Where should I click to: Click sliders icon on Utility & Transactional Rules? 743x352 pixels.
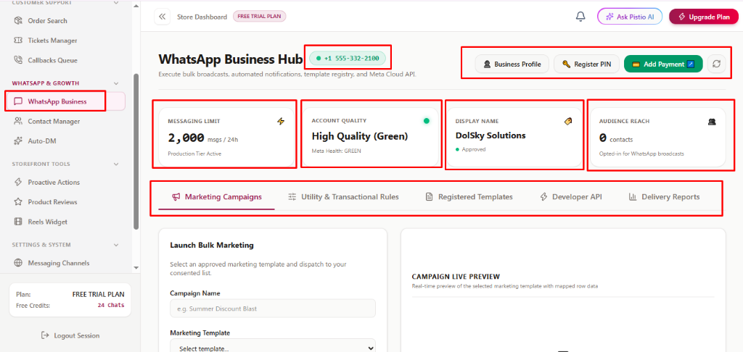click(292, 197)
